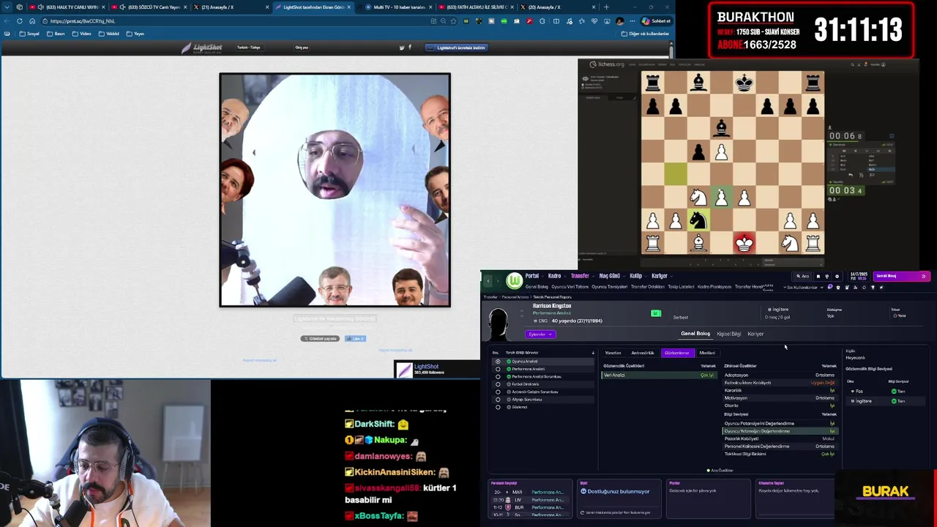Open the Maç Günü menu
The width and height of the screenshot is (937, 527).
pos(609,276)
